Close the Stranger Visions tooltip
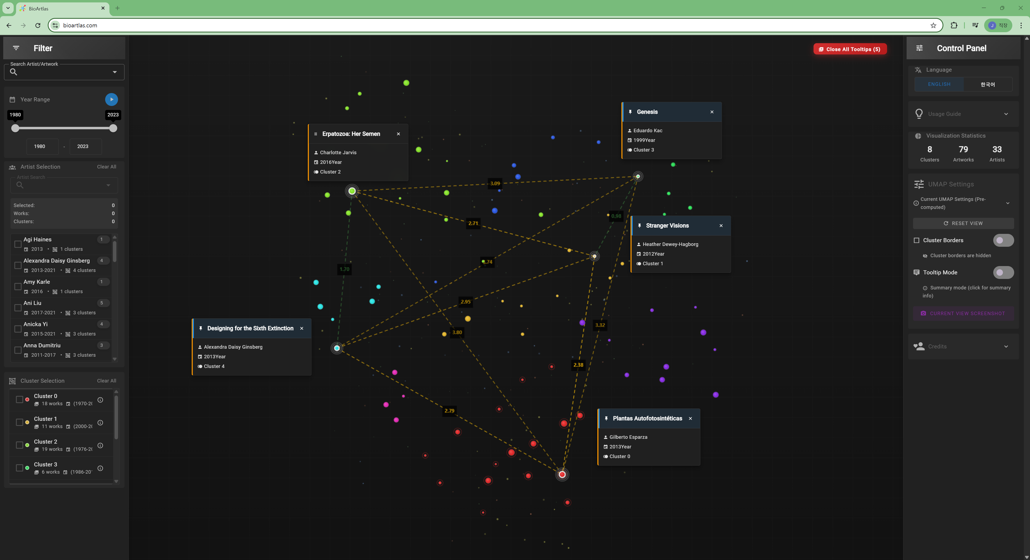The height and width of the screenshot is (560, 1030). 721,226
